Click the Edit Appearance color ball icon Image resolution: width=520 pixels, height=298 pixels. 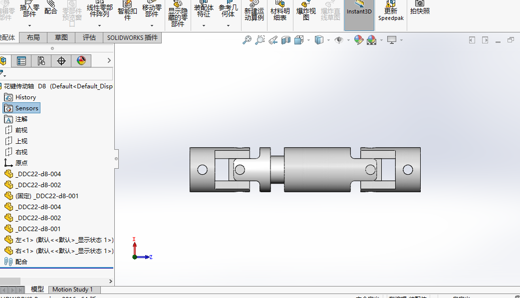point(358,40)
